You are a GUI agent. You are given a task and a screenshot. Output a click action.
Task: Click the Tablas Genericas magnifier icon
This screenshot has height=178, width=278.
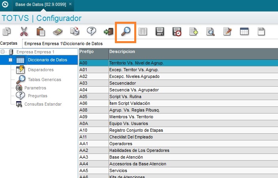point(21,80)
